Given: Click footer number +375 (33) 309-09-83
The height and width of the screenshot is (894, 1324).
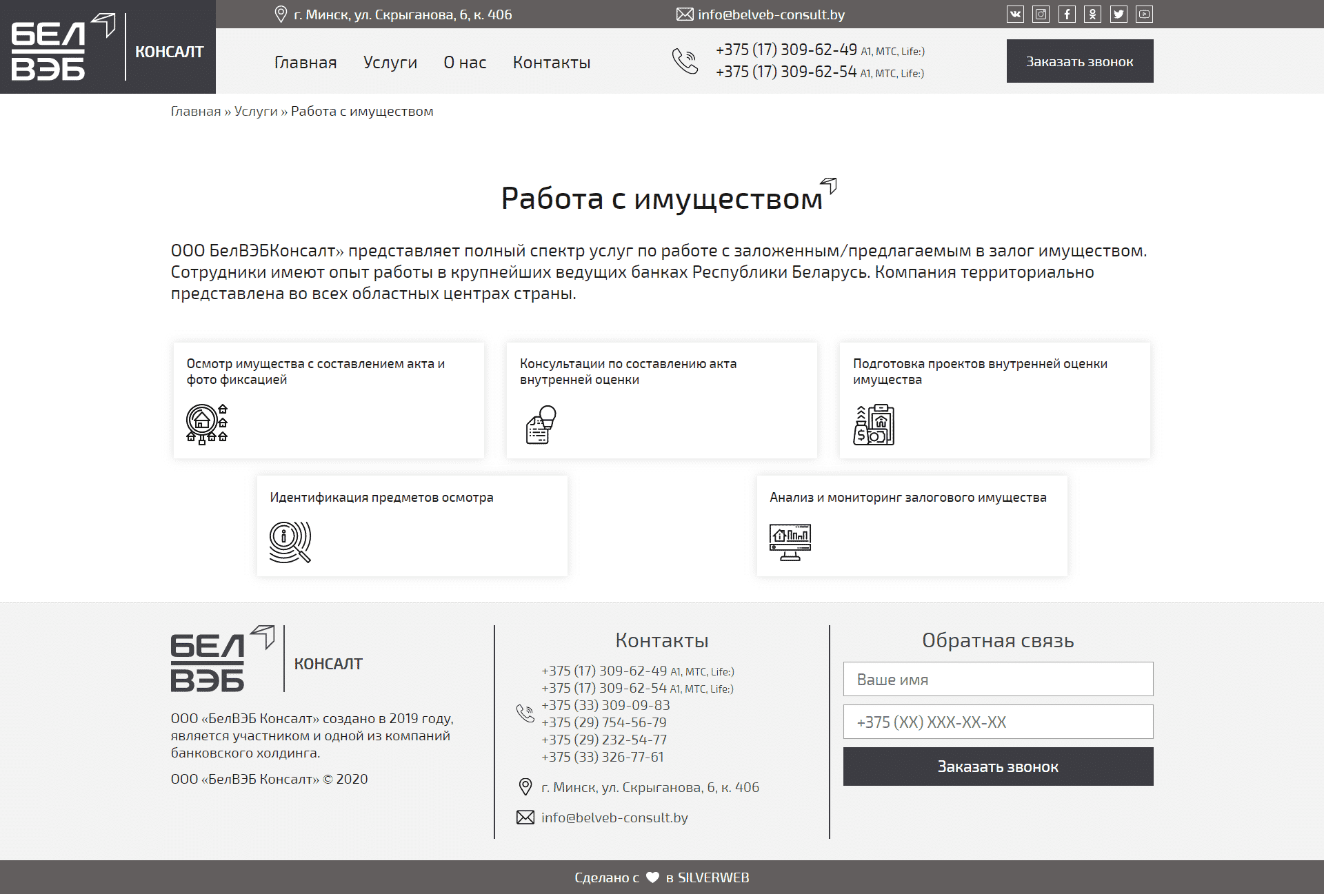Looking at the screenshot, I should click(x=605, y=705).
